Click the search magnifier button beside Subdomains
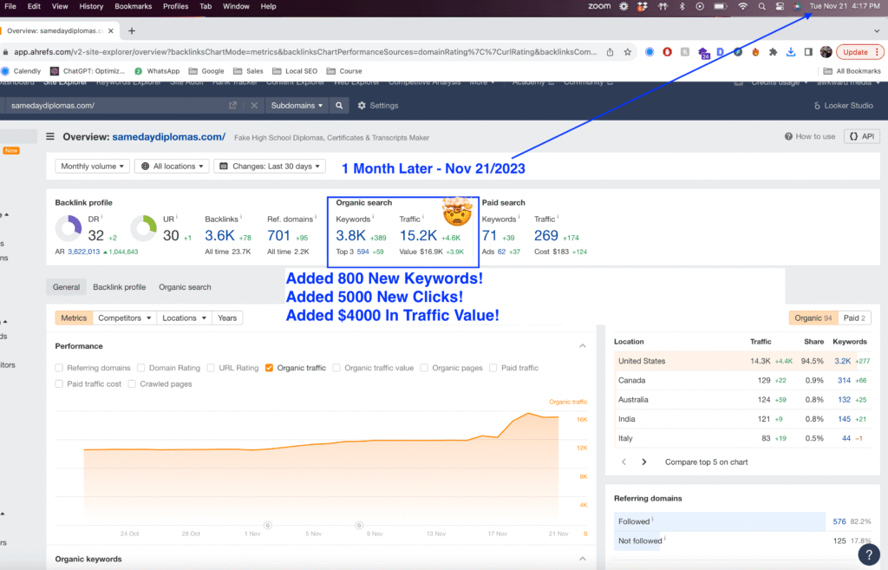Screen dimensions: 888x570 click(339, 105)
